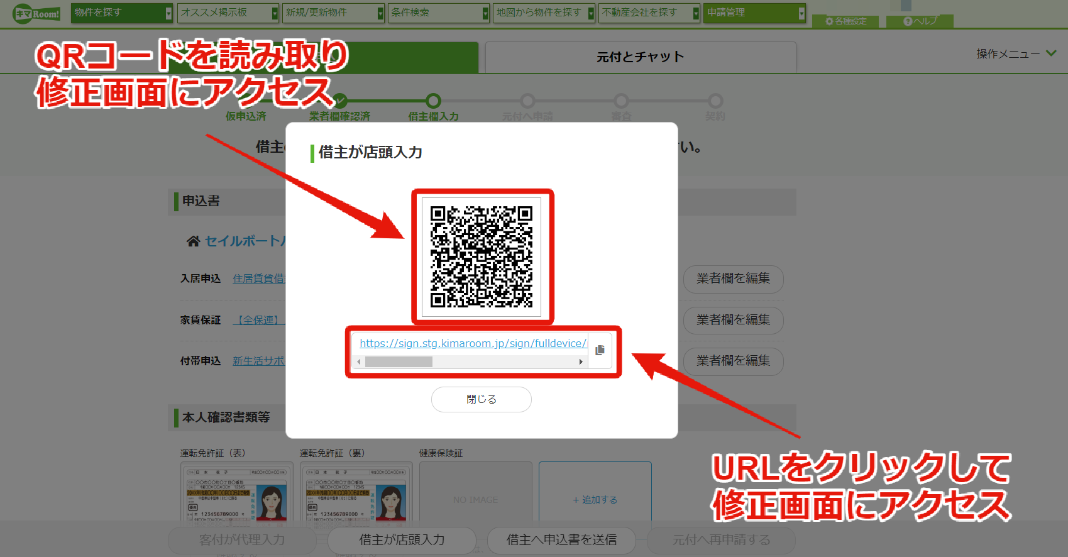1068x557 pixels.
Task: Click the KimaRoom logo
Action: click(x=37, y=13)
